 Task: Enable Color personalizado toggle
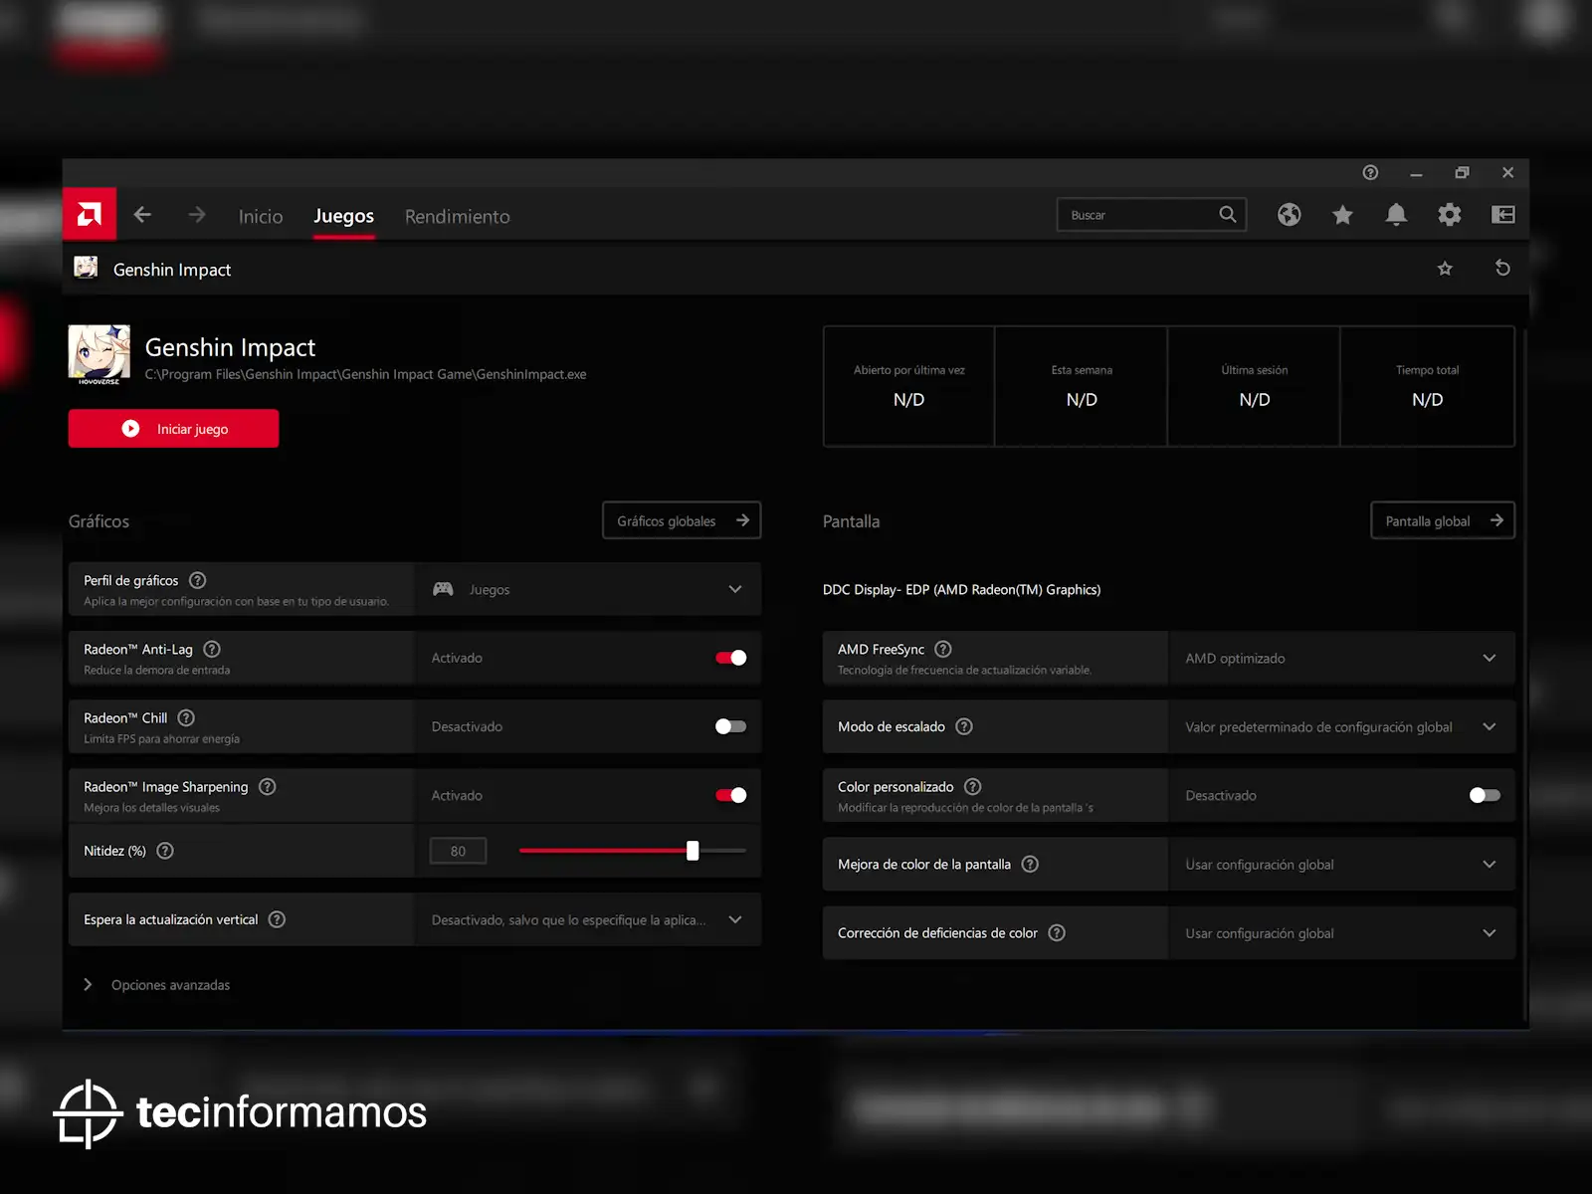coord(1484,795)
